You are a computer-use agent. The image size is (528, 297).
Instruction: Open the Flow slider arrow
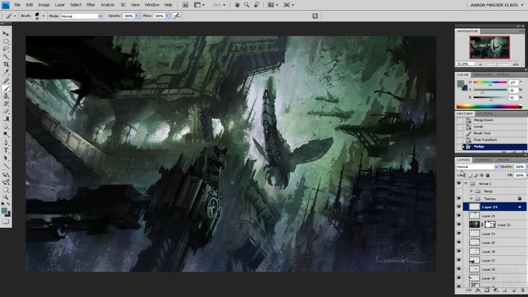click(x=167, y=16)
